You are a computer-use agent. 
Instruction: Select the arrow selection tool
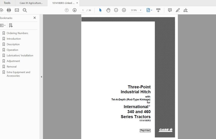[100, 10]
